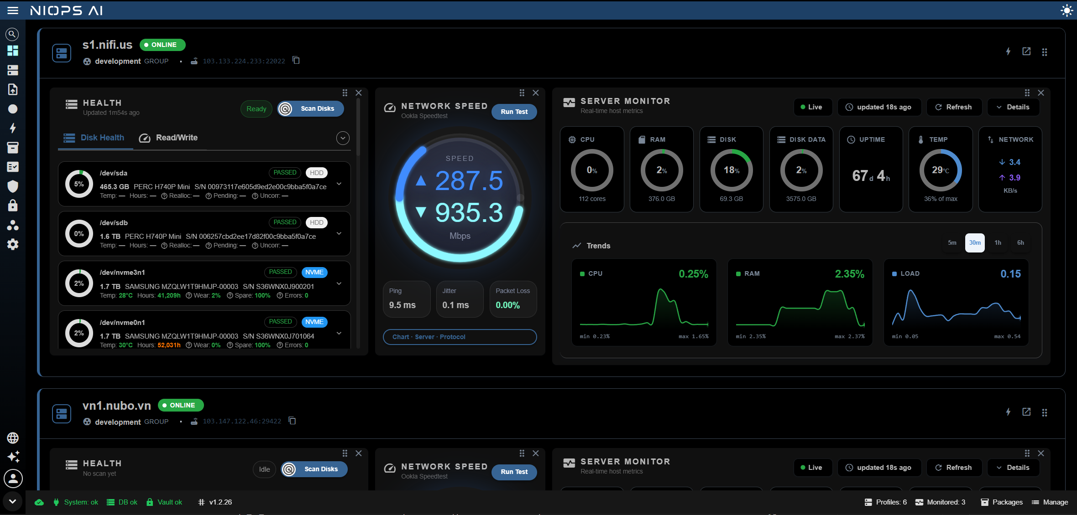Close the s1 Network Speed widget
The height and width of the screenshot is (515, 1077).
pyautogui.click(x=536, y=93)
